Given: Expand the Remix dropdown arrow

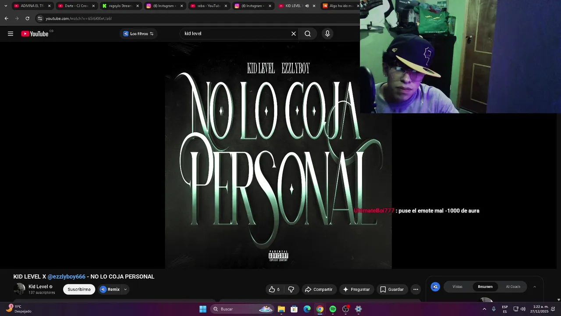Looking at the screenshot, I should [125, 289].
